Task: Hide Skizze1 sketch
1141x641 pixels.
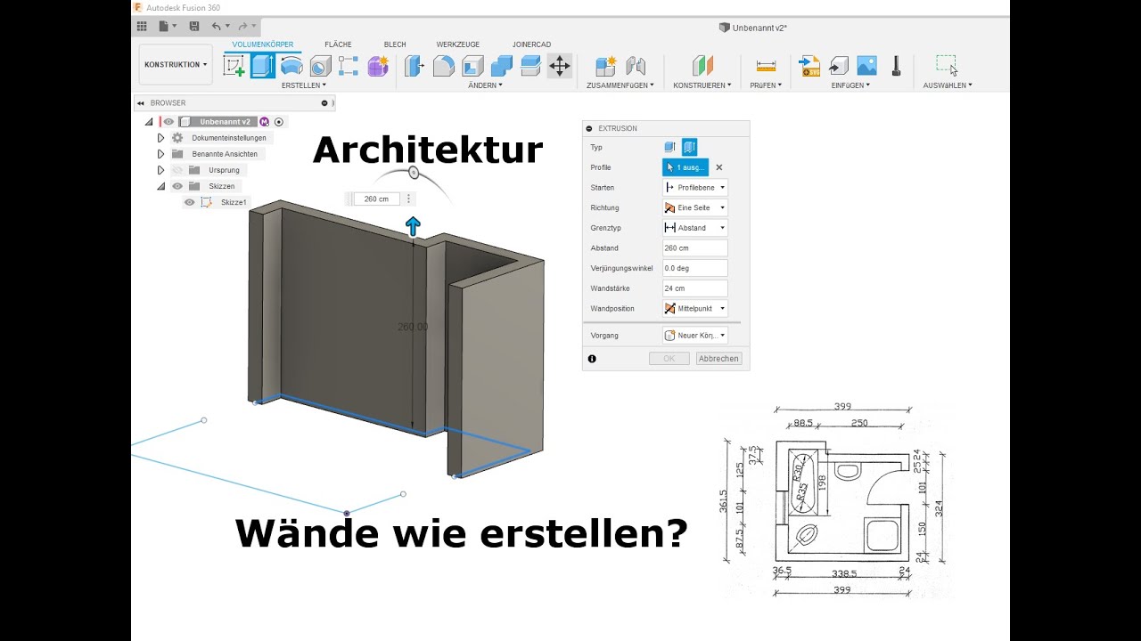Action: click(x=189, y=203)
